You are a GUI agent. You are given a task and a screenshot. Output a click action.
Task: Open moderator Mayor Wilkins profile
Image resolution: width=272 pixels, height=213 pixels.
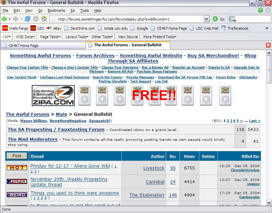(34, 121)
